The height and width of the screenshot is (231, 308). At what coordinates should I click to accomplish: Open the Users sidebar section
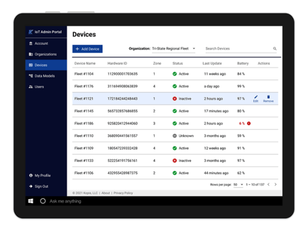(46, 87)
